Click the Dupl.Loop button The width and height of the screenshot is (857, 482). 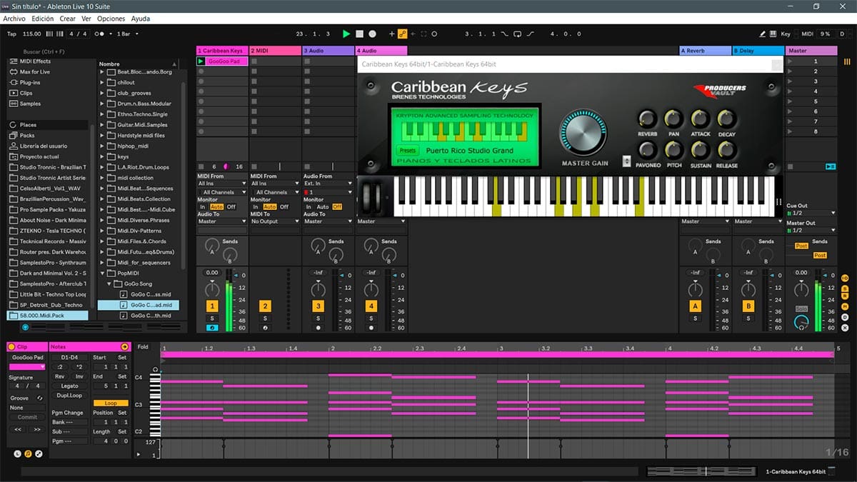[69, 395]
